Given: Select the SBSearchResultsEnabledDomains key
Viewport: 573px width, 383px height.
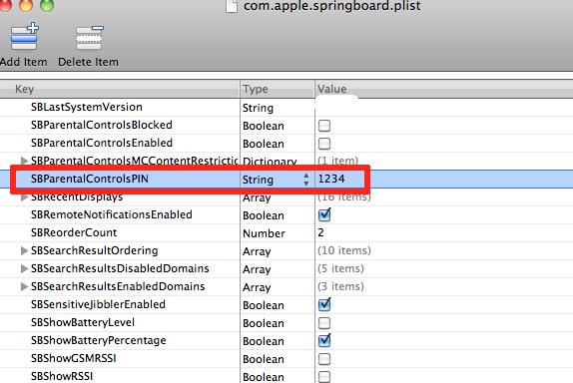Looking at the screenshot, I should tap(118, 286).
